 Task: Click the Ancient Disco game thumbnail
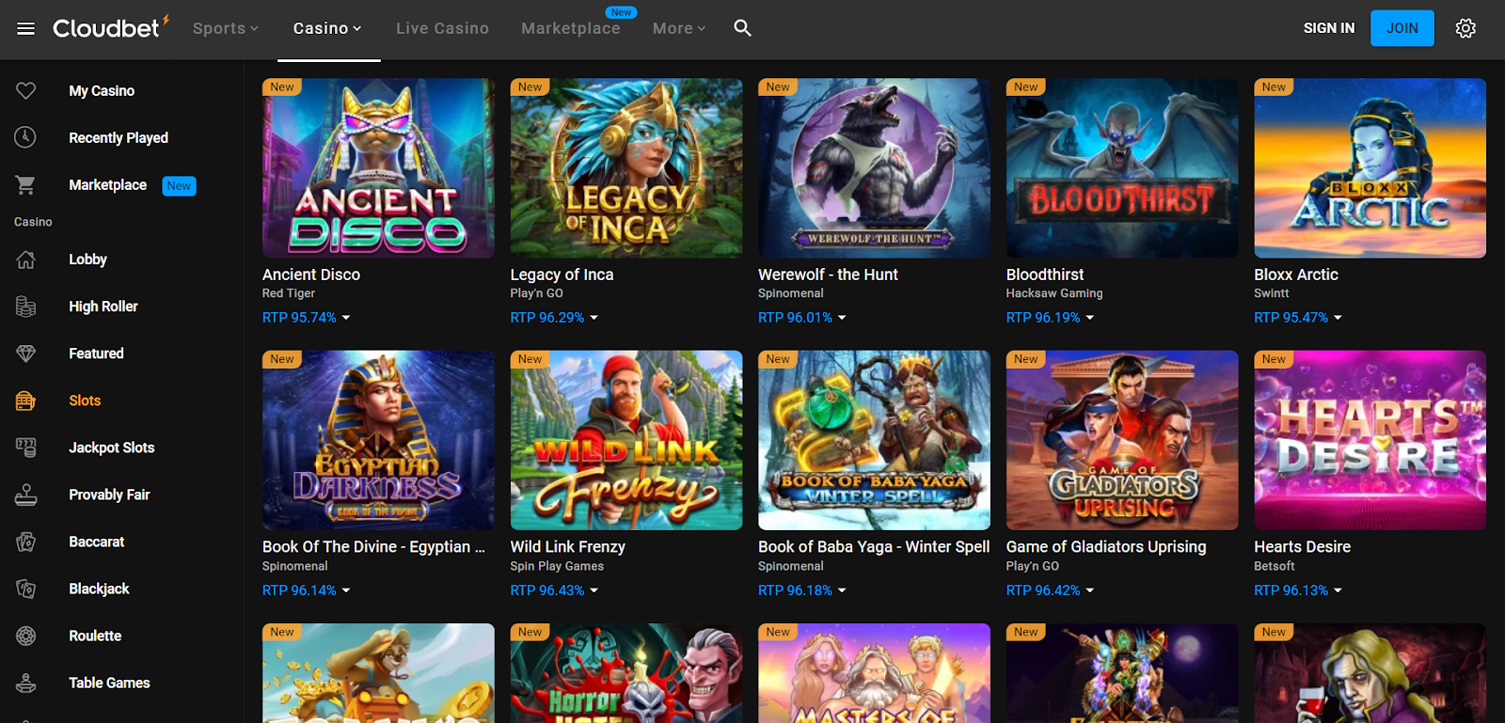coord(378,168)
